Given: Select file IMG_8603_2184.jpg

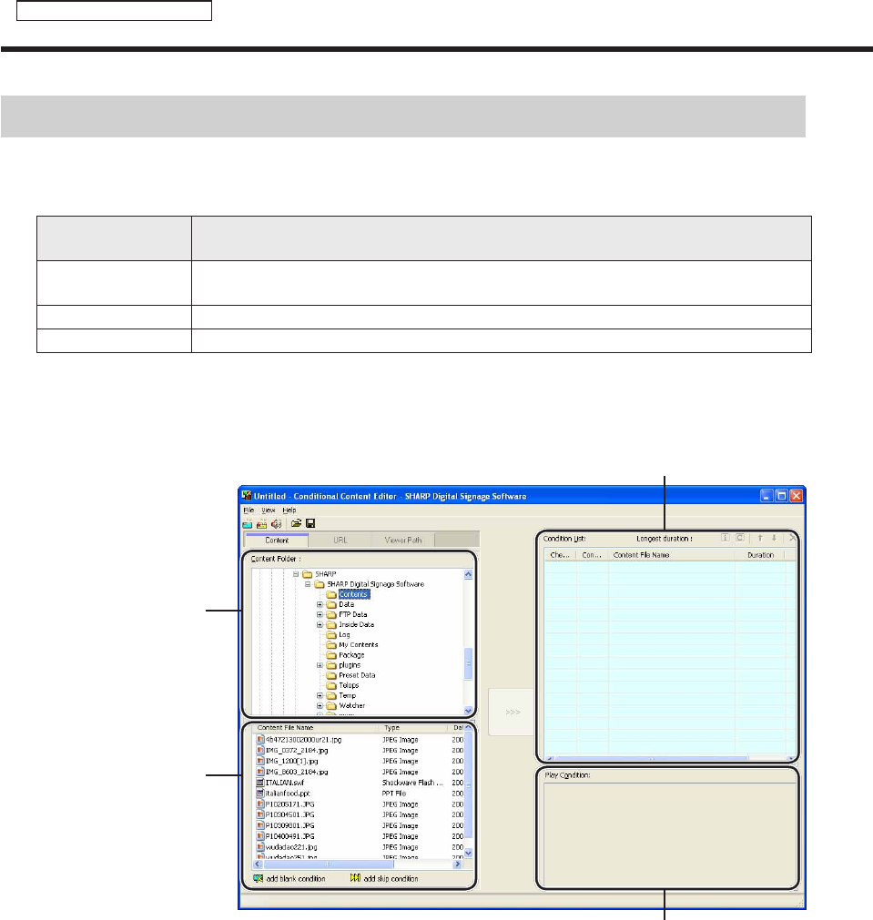Looking at the screenshot, I should [x=297, y=773].
